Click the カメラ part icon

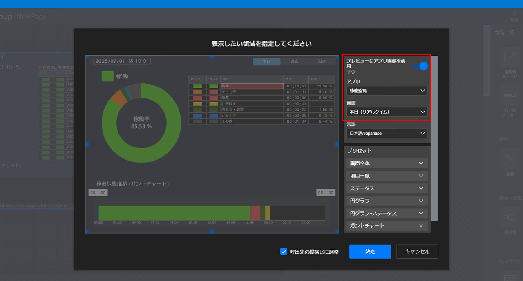510,217
